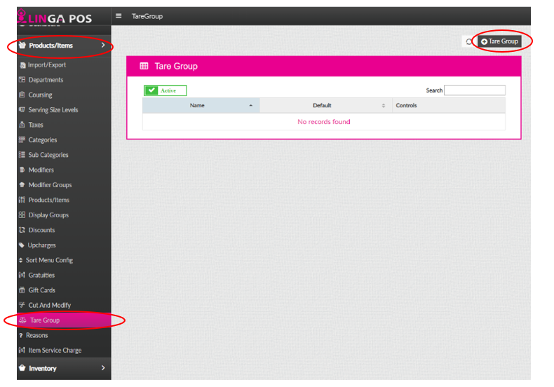The height and width of the screenshot is (387, 554).
Task: Click the Modifier Groups icon
Action: click(x=22, y=184)
